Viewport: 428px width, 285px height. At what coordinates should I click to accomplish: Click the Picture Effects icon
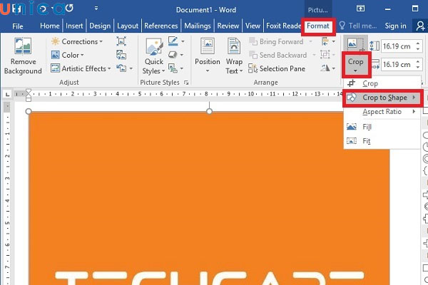tap(173, 55)
